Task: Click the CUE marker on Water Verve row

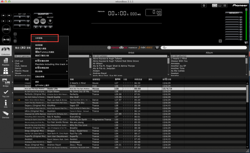Action: point(19,100)
